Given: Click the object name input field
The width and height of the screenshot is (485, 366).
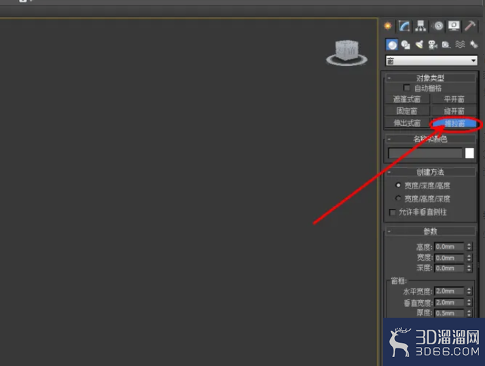Looking at the screenshot, I should pos(425,153).
